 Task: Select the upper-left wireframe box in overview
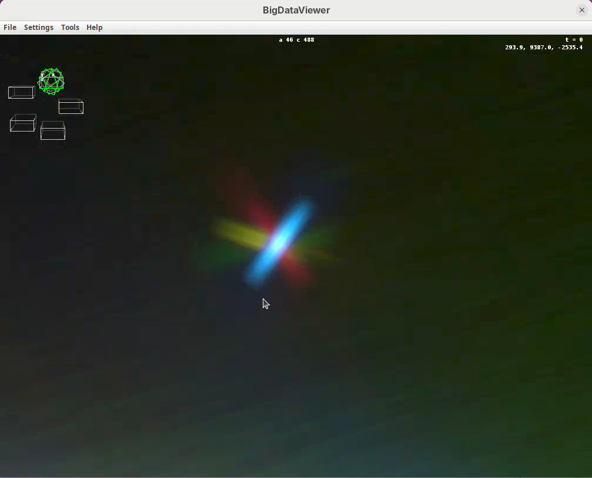click(21, 92)
